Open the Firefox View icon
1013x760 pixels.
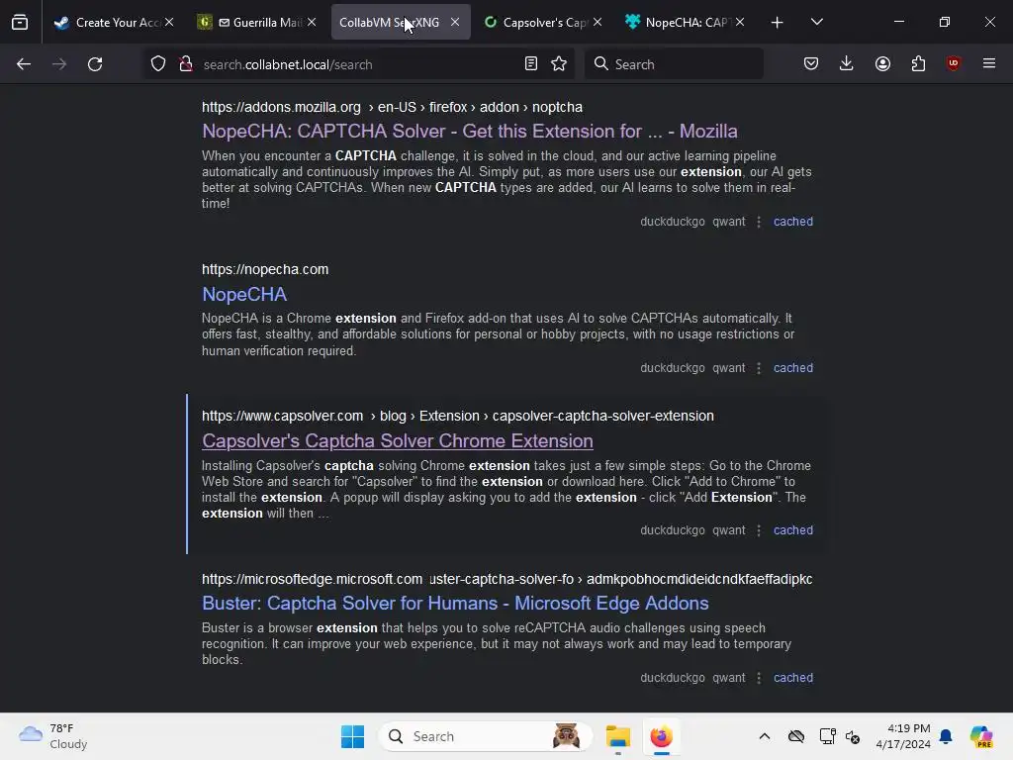[x=20, y=22]
